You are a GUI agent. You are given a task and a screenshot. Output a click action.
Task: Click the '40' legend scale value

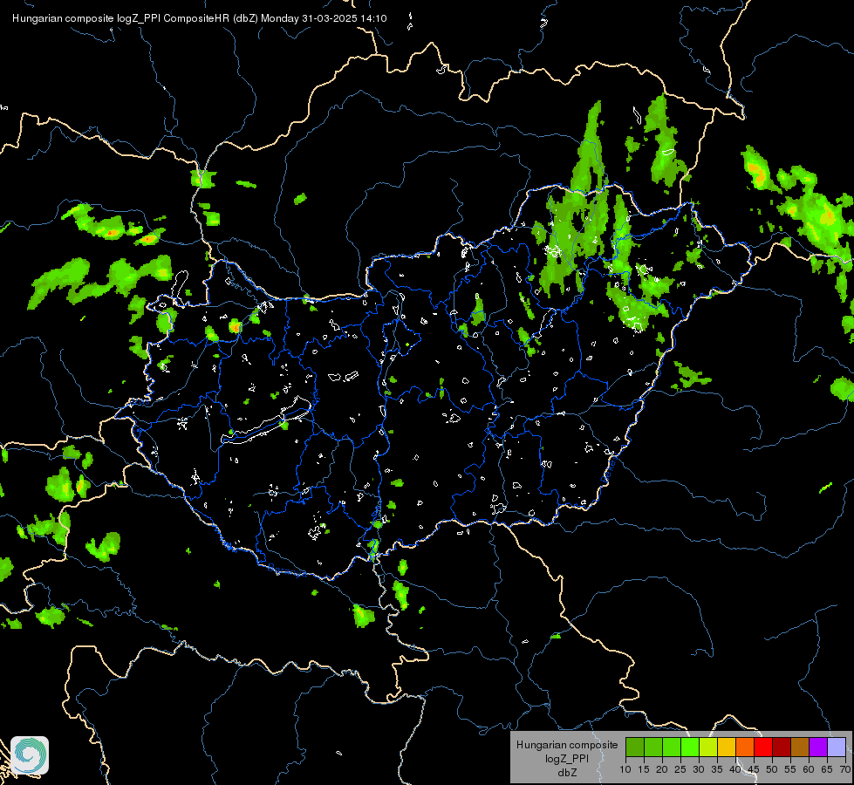pos(735,770)
